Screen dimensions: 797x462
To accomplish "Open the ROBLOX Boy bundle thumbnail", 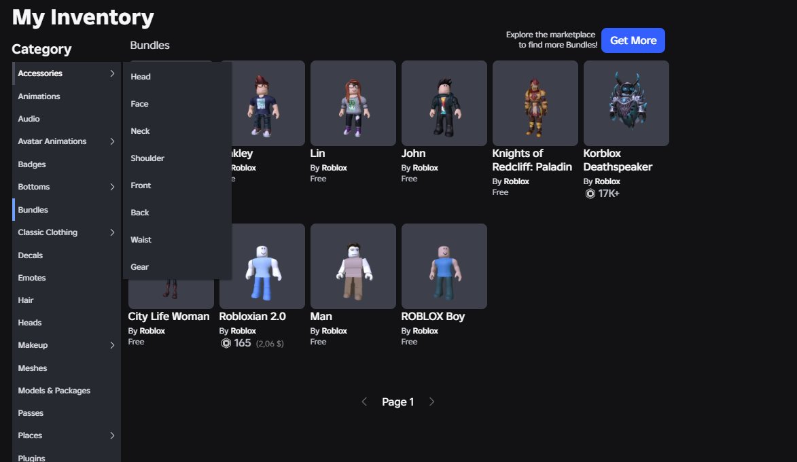I will pos(444,266).
